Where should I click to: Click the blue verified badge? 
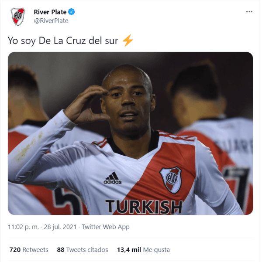(72, 12)
